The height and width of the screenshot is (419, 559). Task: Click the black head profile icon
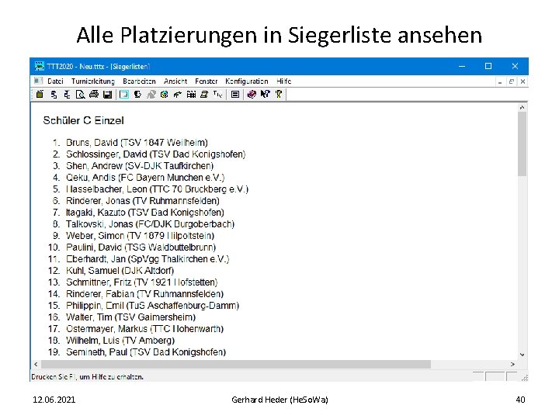(x=137, y=95)
